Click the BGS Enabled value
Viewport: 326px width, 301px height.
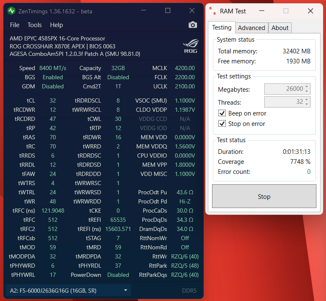click(x=53, y=77)
